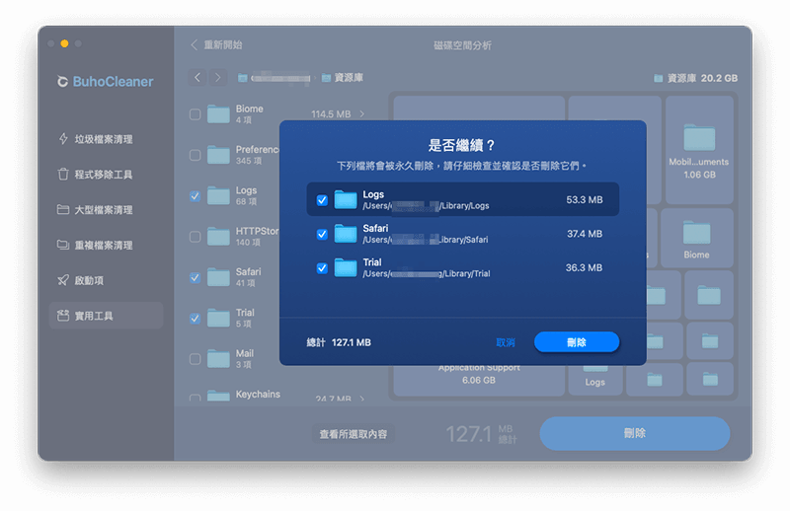The height and width of the screenshot is (511, 790).
Task: Click the Keychains folder name
Action: [x=258, y=395]
